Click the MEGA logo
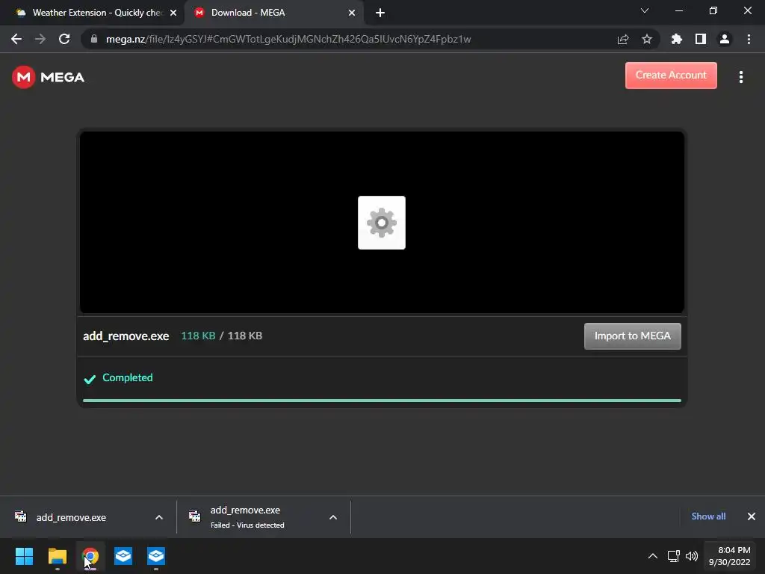 49,77
